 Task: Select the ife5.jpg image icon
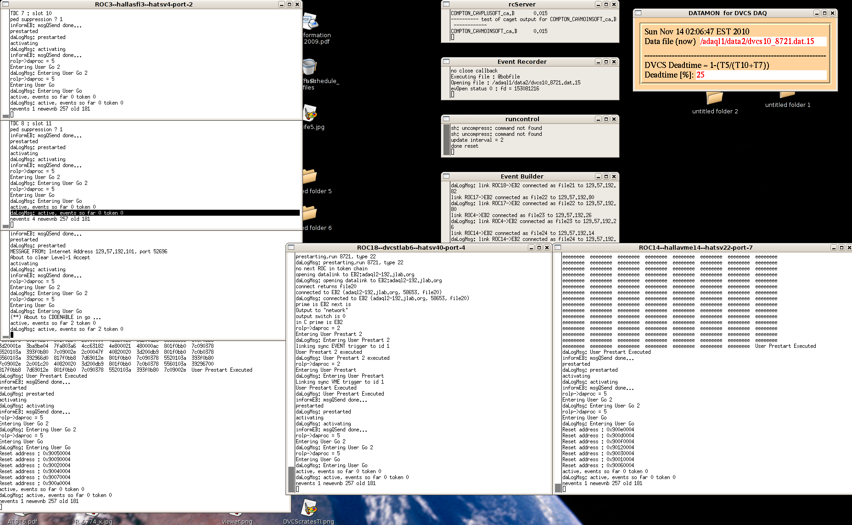(310, 113)
